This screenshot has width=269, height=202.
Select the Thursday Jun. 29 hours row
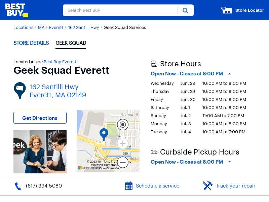(198, 92)
